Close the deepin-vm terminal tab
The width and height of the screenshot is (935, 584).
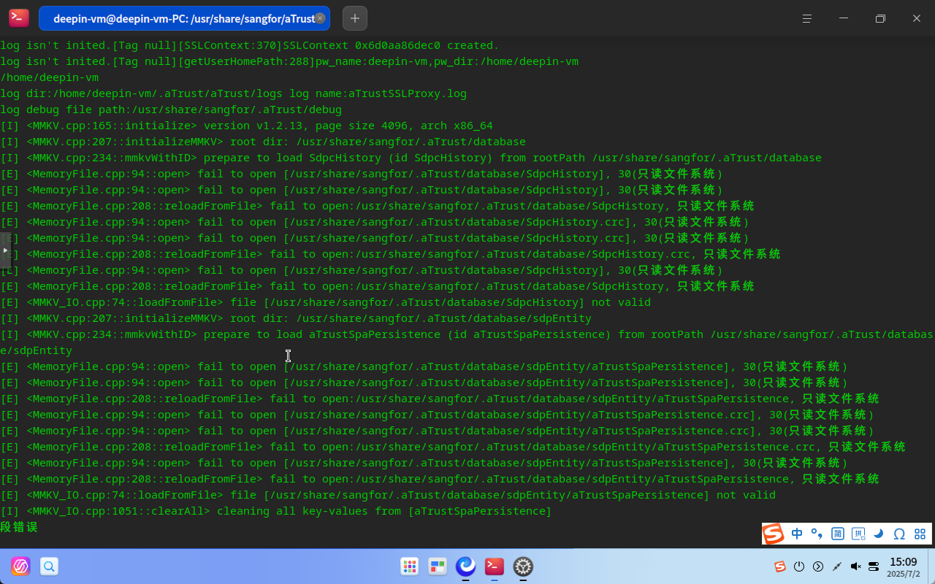point(320,18)
